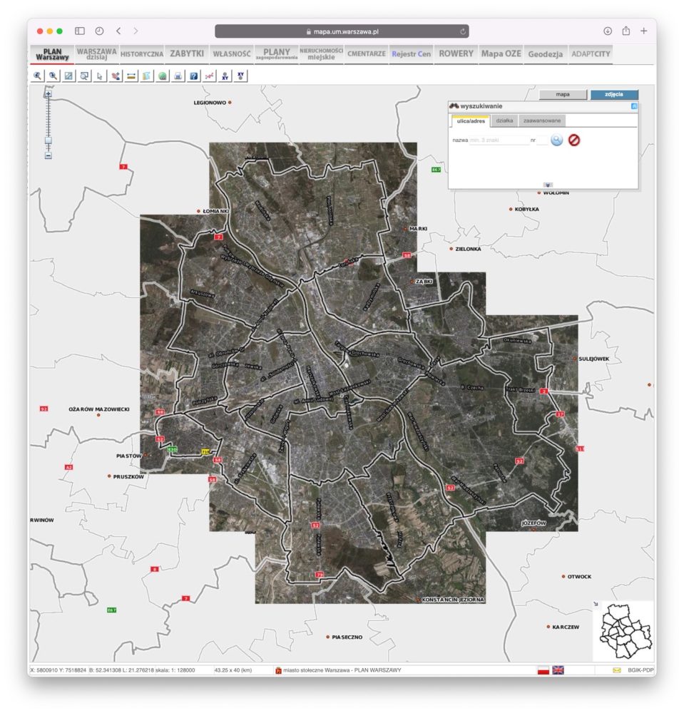The image size is (684, 713).
Task: Collapse the overview minimap with arrow
Action: [596, 604]
